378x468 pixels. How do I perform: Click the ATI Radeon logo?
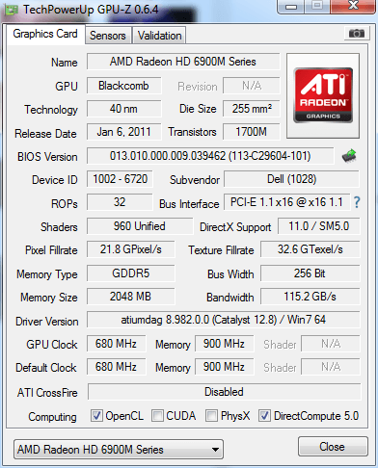tap(323, 95)
